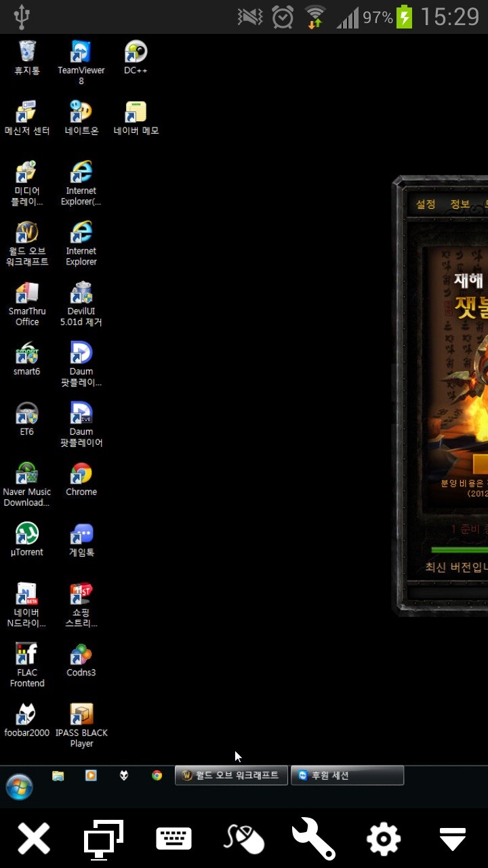This screenshot has width=488, height=868.
Task: Open 정보 menu in WoW launcher
Action: pyautogui.click(x=460, y=204)
